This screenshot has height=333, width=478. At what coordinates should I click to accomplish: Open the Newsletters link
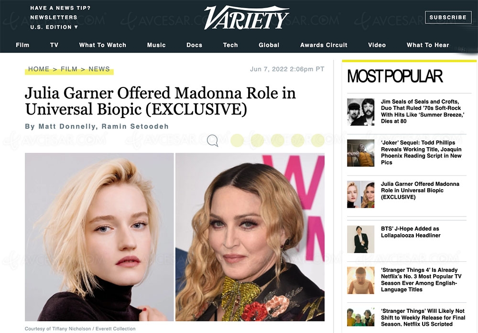(x=54, y=17)
